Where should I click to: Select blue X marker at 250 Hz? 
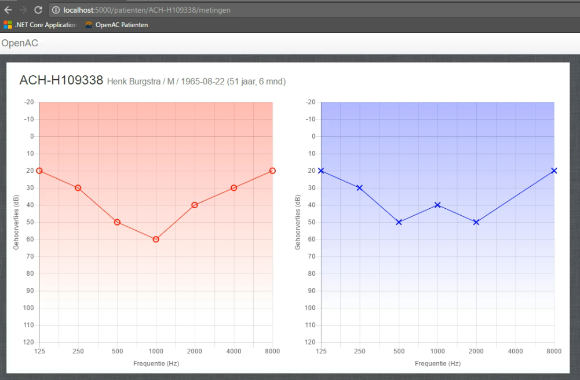pos(360,188)
